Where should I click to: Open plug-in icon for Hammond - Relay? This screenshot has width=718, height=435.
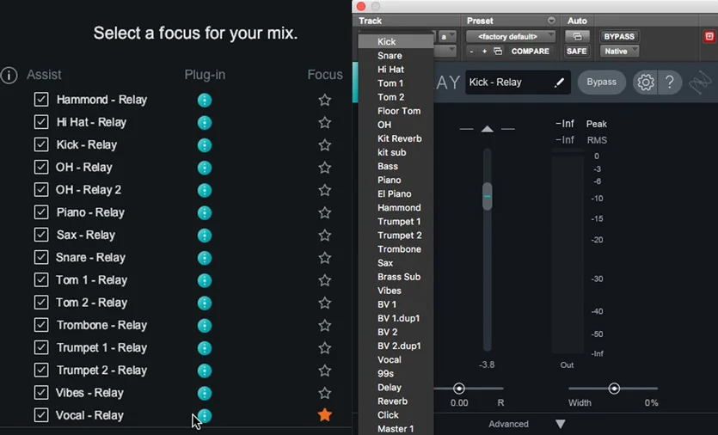(205, 100)
